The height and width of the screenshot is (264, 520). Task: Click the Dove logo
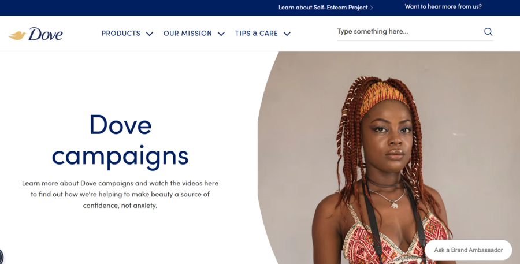point(35,34)
